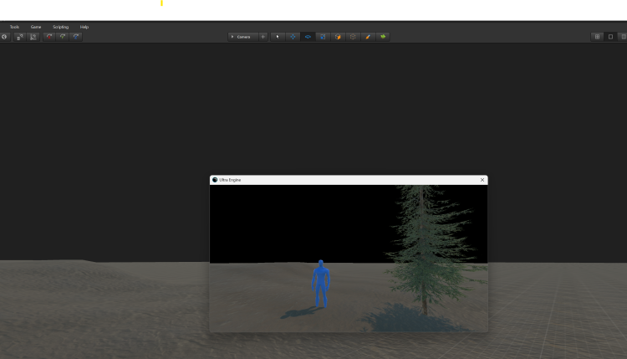The image size is (627, 359).
Task: Click the plus button beside Camera
Action: [x=263, y=37]
